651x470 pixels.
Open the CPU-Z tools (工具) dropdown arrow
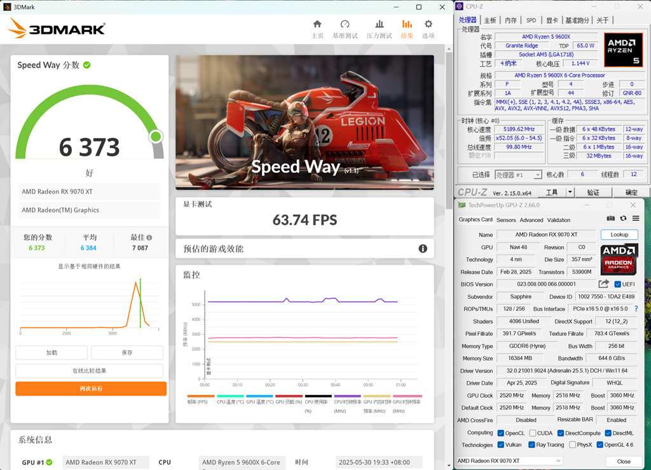pyautogui.click(x=570, y=192)
